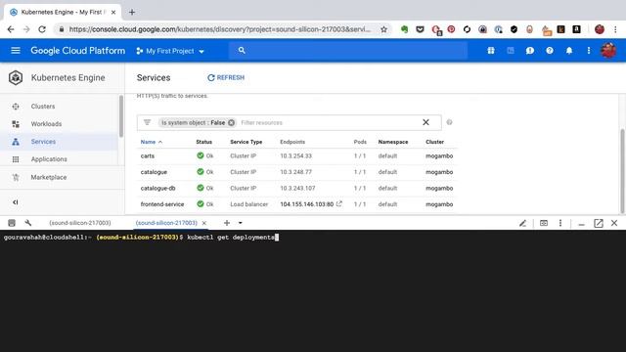626x352 pixels.
Task: Click the Kubernetes Engine hexagon logo
Action: pos(16,78)
